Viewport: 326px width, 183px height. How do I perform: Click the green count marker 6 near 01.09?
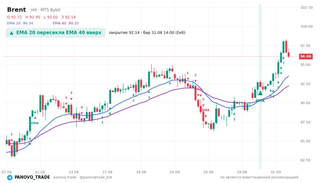point(281,73)
